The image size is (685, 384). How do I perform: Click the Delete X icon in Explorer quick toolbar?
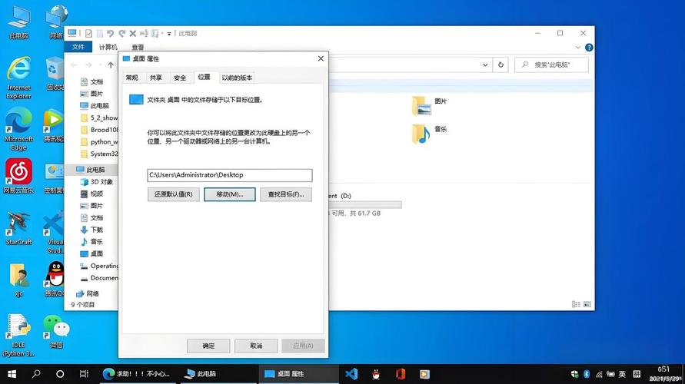coord(133,33)
